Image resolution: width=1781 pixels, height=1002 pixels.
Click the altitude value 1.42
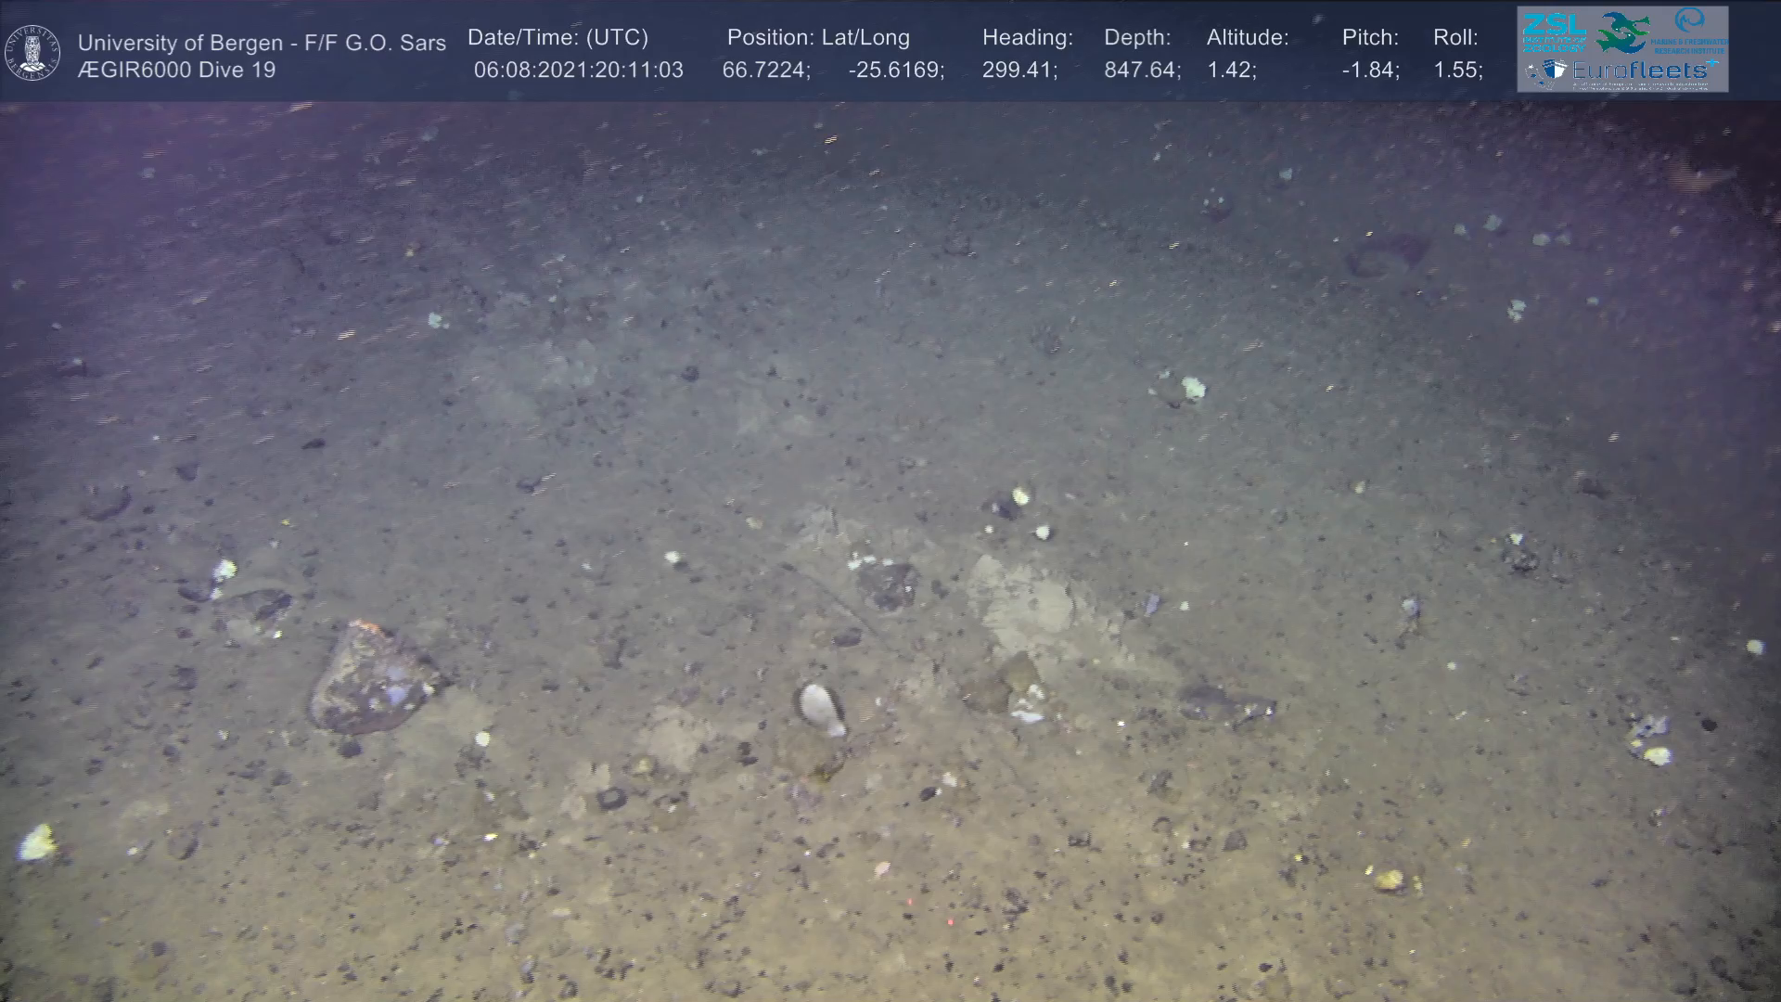click(1231, 71)
